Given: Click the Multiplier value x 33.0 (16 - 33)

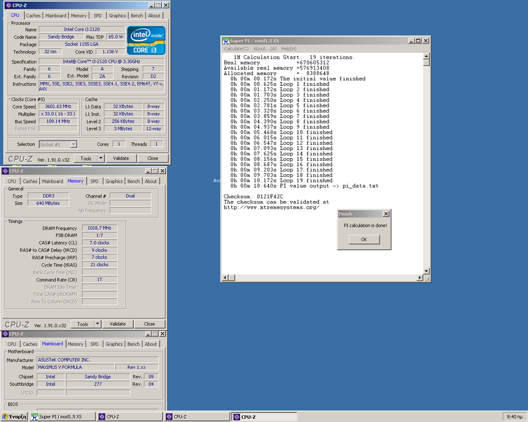Looking at the screenshot, I should 58,114.
